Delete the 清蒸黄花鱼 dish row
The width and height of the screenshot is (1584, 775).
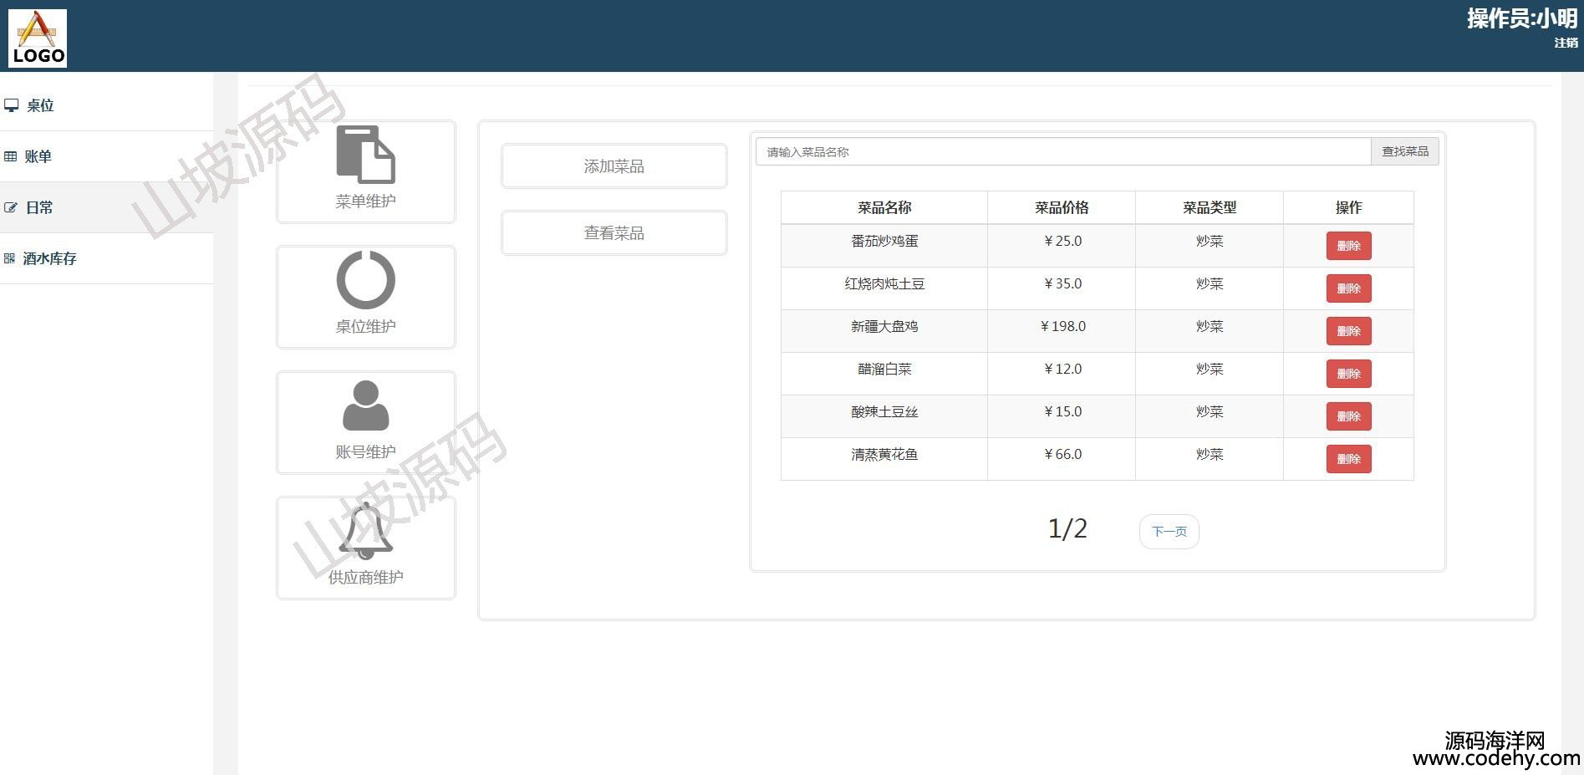tap(1348, 459)
